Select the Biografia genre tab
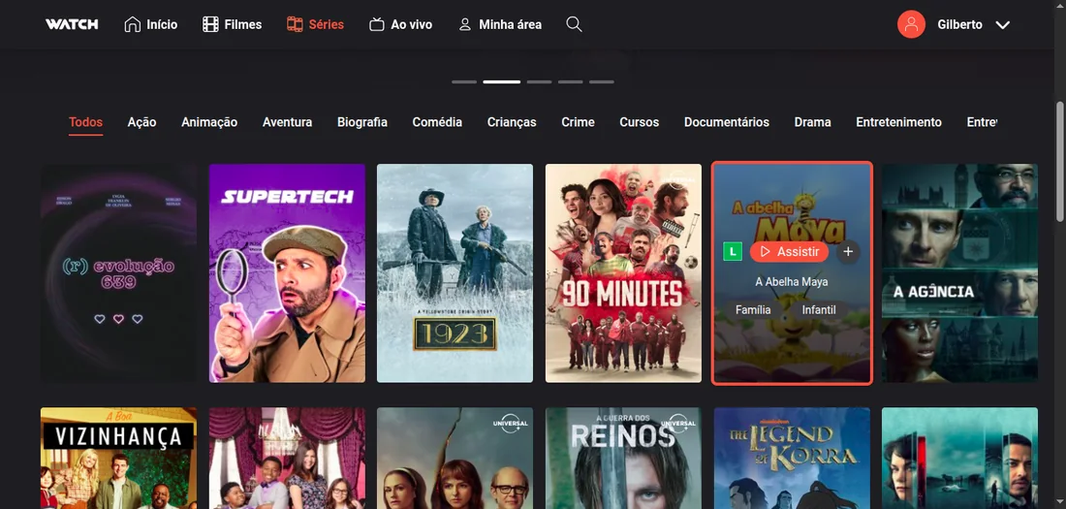 tap(362, 122)
